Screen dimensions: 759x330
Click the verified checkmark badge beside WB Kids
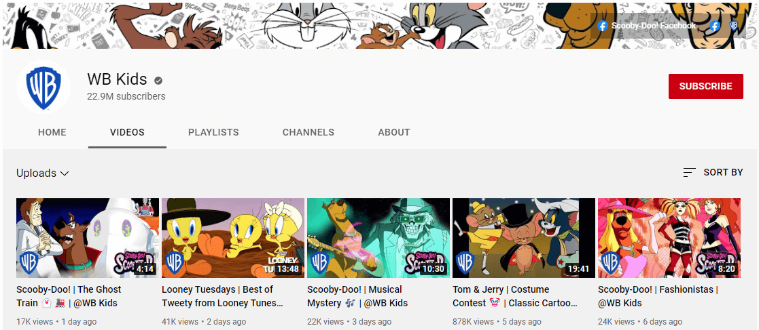[x=158, y=80]
